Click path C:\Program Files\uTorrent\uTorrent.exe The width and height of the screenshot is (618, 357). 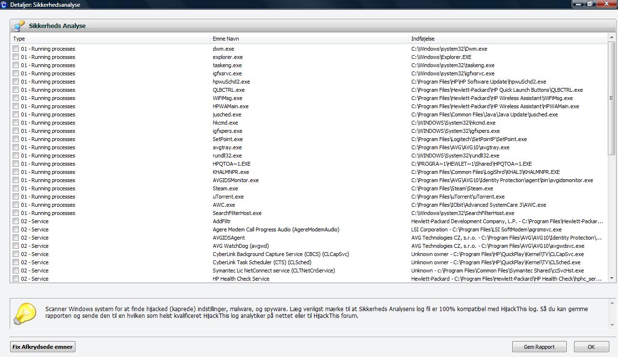click(x=458, y=197)
